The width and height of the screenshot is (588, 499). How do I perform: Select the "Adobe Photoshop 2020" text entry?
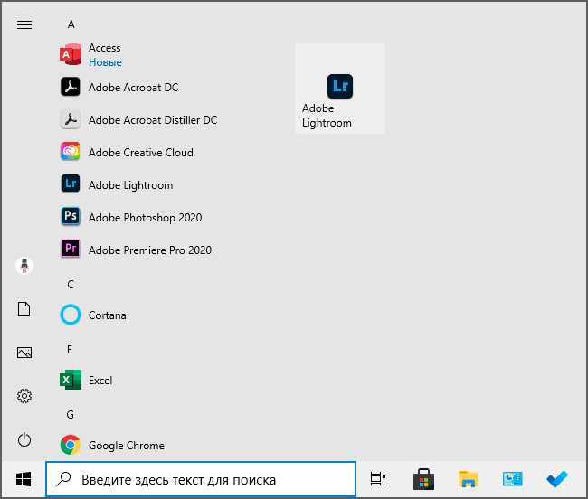coord(145,218)
